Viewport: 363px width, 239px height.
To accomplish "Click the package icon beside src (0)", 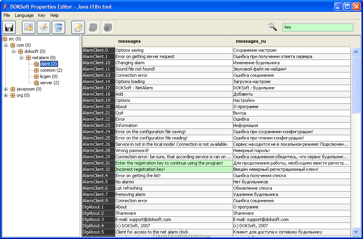I will [5, 39].
